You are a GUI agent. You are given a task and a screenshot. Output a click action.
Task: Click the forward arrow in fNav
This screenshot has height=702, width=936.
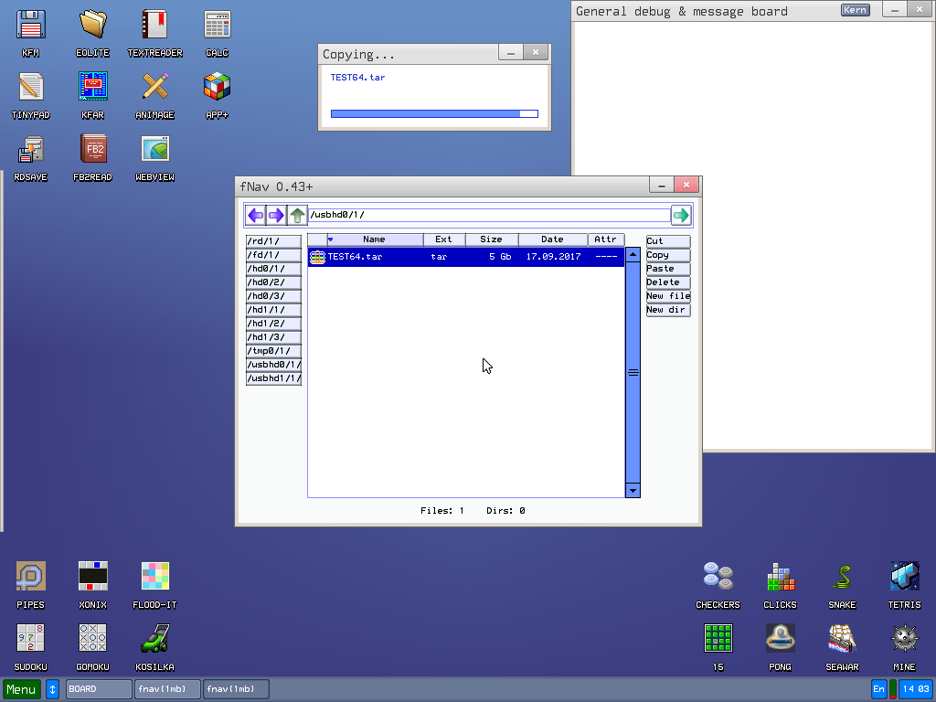coord(276,216)
